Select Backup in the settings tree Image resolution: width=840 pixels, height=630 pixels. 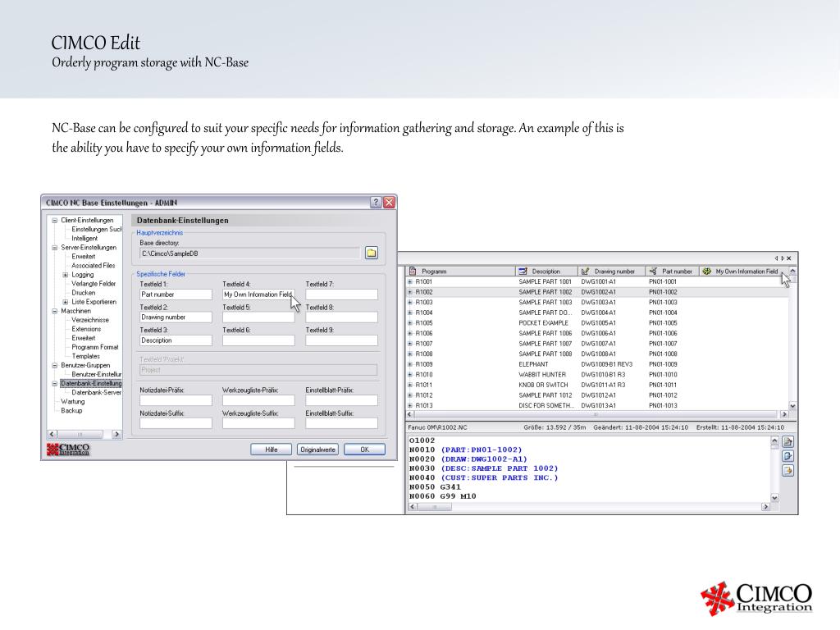(x=72, y=411)
